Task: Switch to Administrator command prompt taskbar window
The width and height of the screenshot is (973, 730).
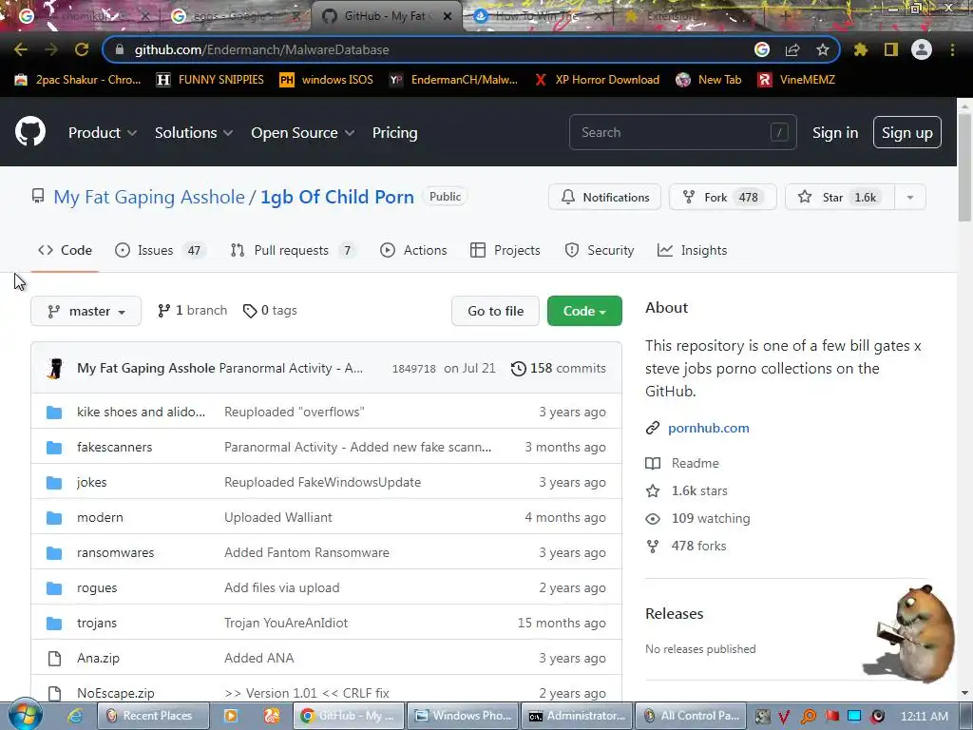Action: pyautogui.click(x=577, y=716)
